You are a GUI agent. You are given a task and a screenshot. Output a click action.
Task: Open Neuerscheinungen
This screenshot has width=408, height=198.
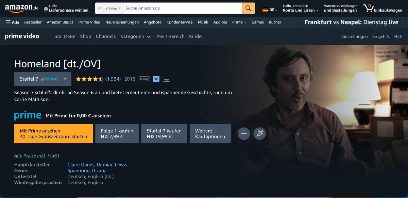coord(122,22)
